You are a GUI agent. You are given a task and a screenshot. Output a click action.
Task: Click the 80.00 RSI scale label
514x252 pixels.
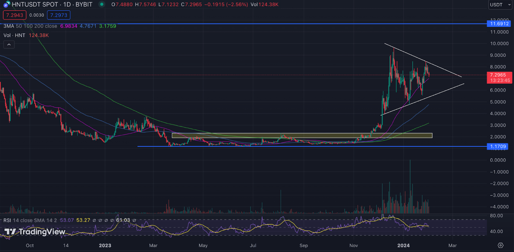(x=496, y=216)
